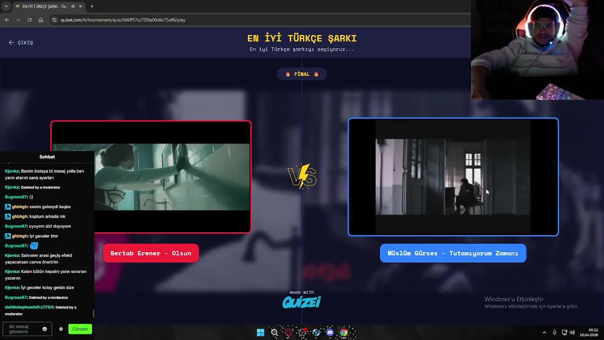Click username daihhdwphuwlefrzi1784 in chat
Viewport: 604px width, 340px height.
[x=29, y=307]
